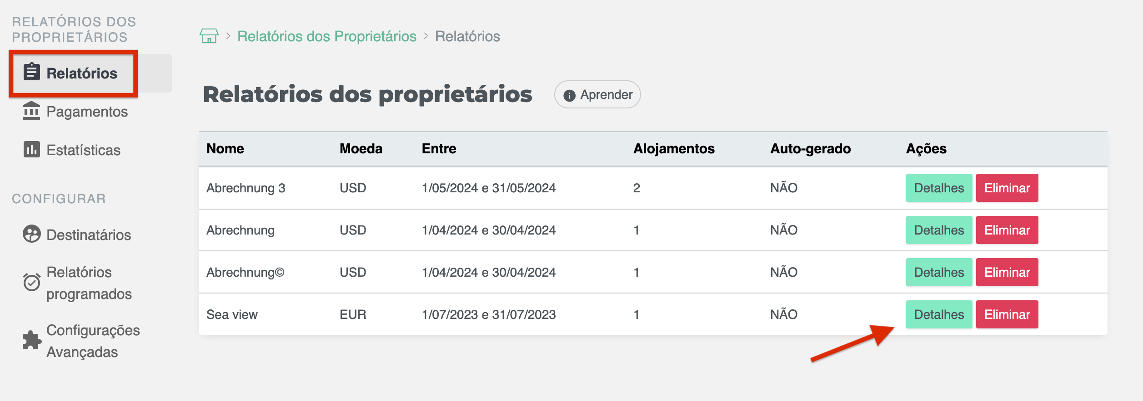This screenshot has width=1143, height=401.
Task: Click the Relatórios clipboard icon in sidebar
Action: coord(32,72)
